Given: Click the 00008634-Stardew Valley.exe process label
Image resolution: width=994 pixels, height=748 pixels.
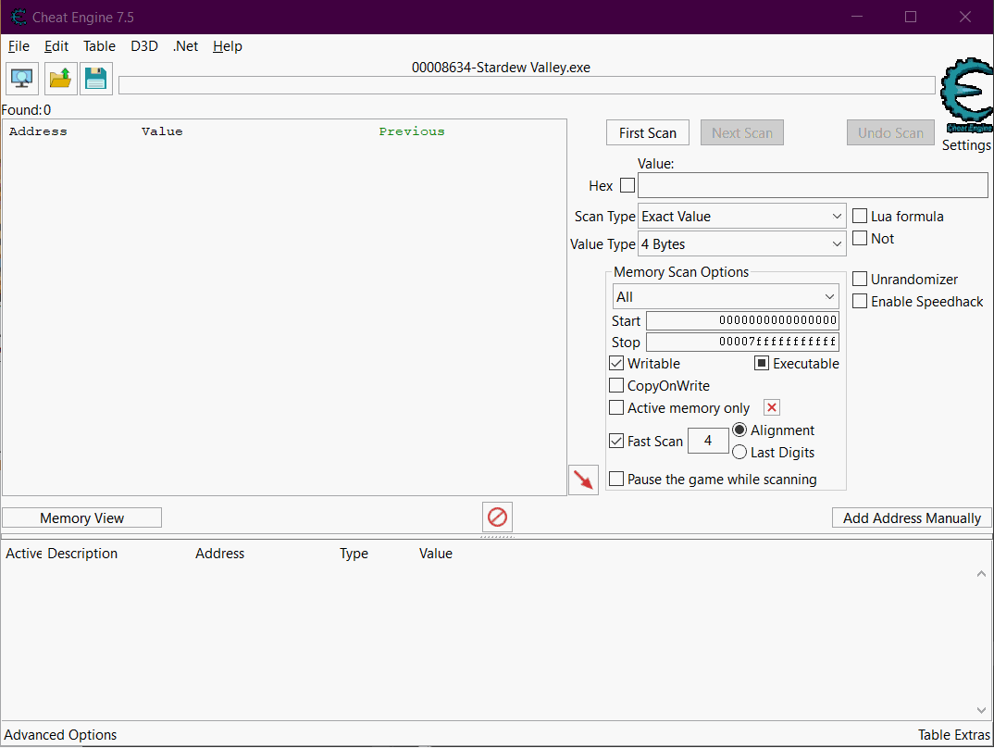Looking at the screenshot, I should click(x=501, y=68).
